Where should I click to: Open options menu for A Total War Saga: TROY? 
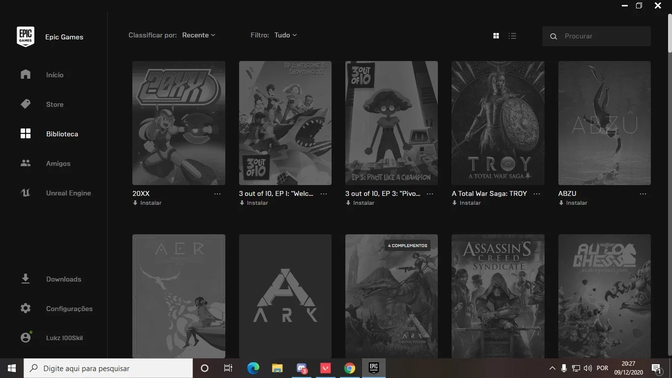click(x=537, y=194)
